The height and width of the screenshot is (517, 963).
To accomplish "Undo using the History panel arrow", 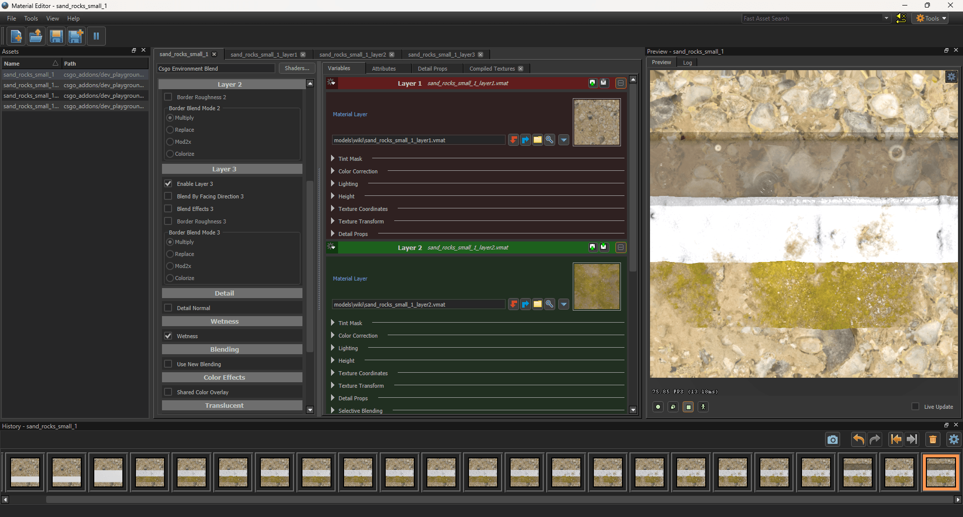I will click(859, 439).
